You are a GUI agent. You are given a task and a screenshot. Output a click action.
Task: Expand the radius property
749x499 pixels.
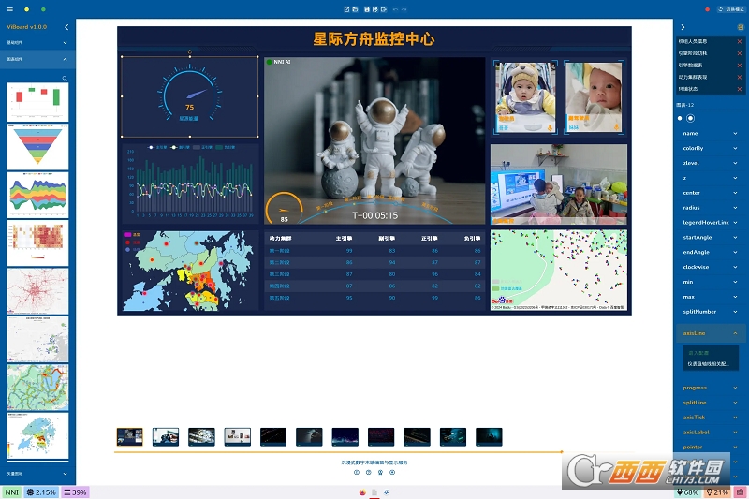[711, 208]
